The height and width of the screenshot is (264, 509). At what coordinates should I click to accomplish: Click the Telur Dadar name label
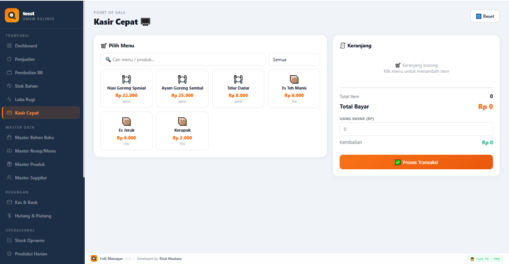[238, 88]
